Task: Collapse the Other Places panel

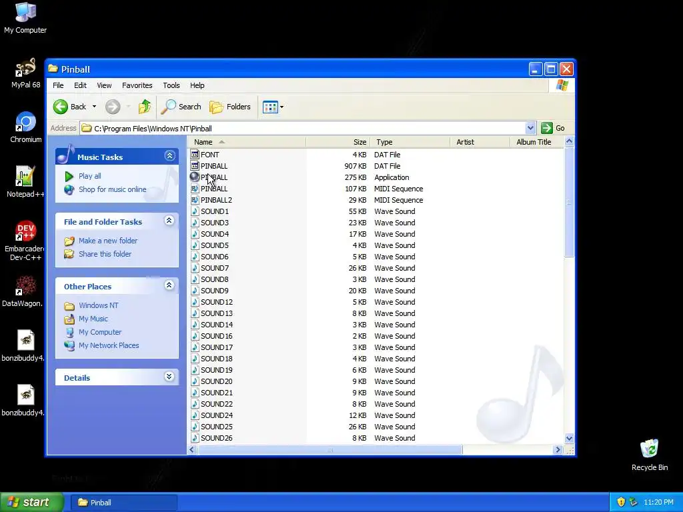Action: (169, 285)
